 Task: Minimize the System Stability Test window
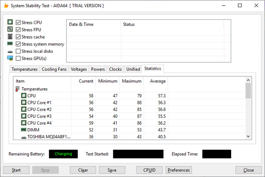coord(224,6)
